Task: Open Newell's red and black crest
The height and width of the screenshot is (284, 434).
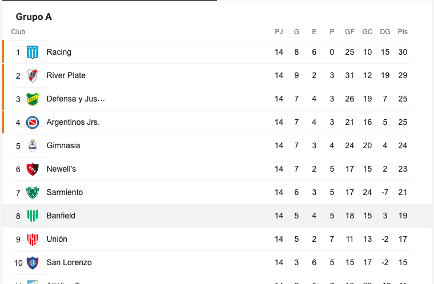Action: (33, 169)
